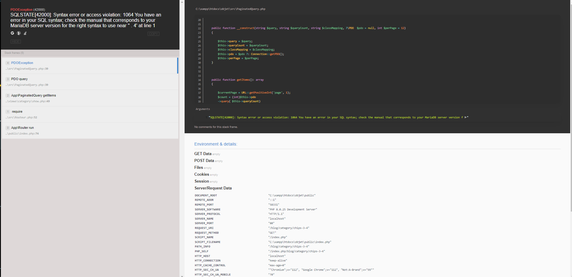Click the "PHP 8.0.25 Development Server" value

293,209
